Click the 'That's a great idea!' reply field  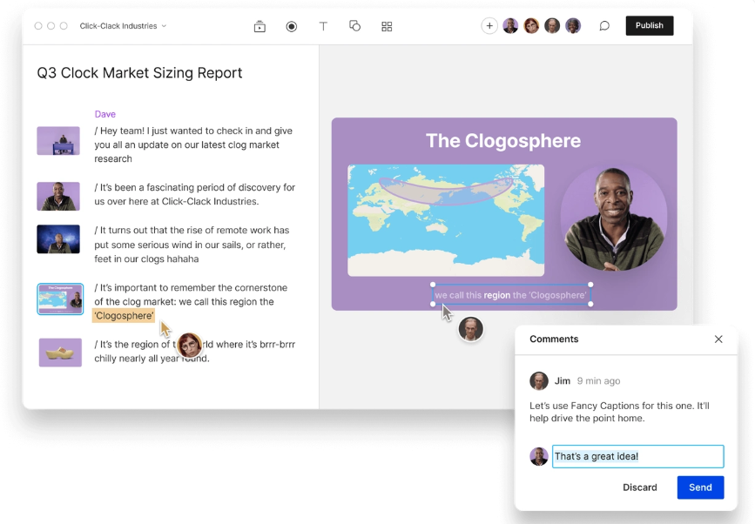tap(637, 456)
